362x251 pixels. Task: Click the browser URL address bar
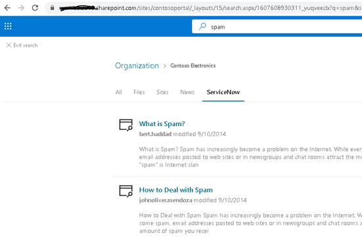coord(203,8)
